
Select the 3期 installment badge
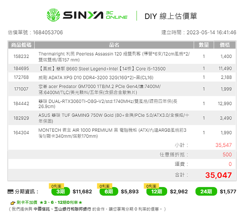pos(61,192)
